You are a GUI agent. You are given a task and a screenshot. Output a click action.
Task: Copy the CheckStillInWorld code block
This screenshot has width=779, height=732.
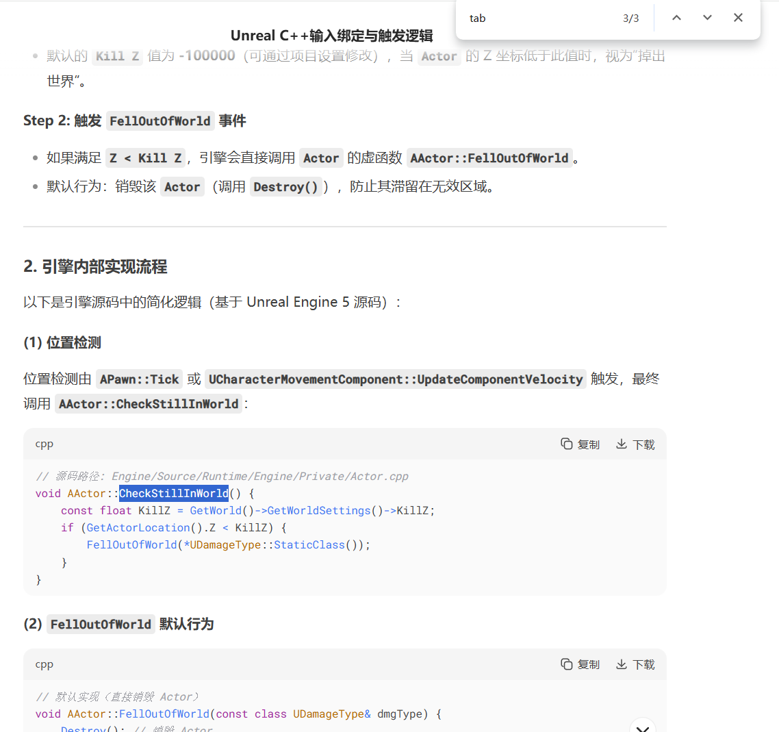[580, 444]
